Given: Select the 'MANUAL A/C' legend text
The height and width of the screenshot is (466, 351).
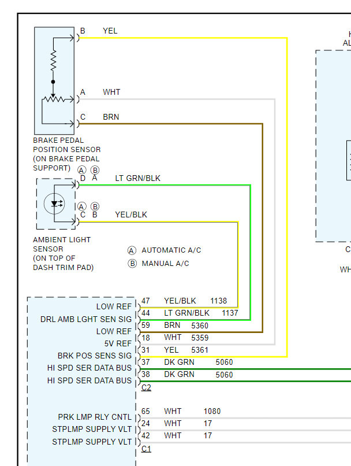Looking at the screenshot, I should coord(165,263).
